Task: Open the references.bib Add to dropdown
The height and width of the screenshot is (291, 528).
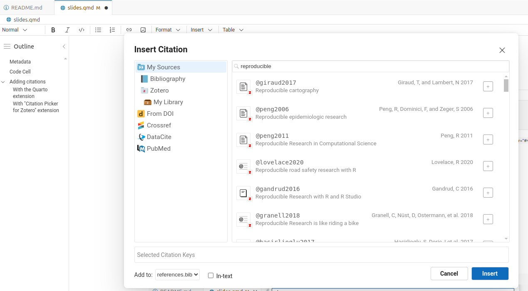Action: coord(177,275)
